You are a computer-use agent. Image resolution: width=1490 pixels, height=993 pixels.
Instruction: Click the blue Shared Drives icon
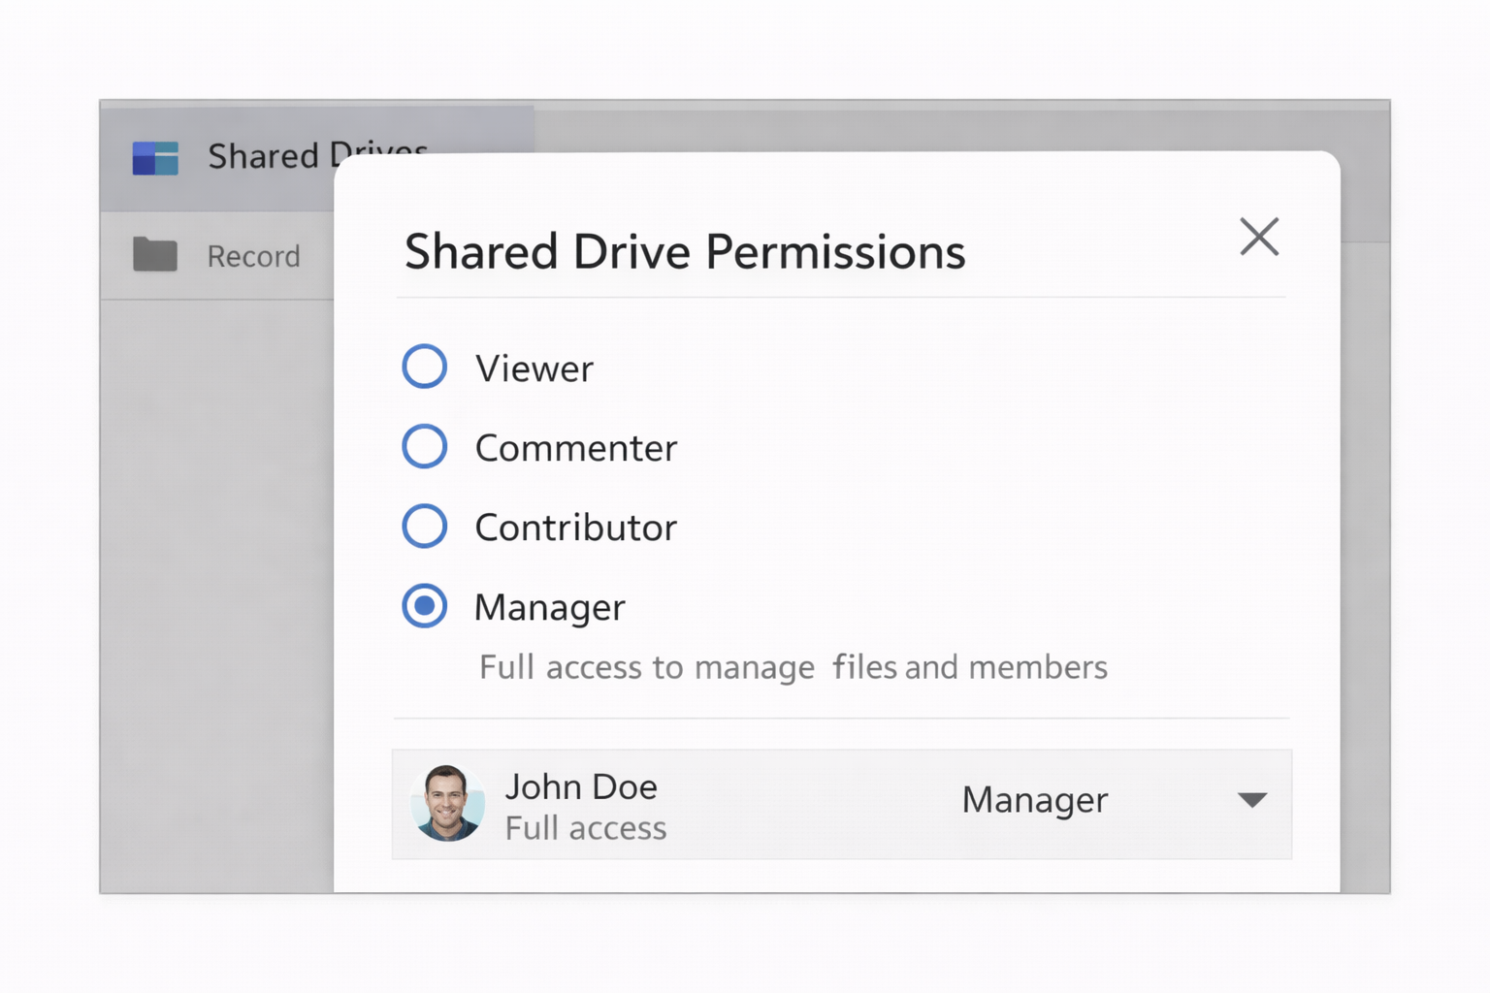tap(155, 158)
